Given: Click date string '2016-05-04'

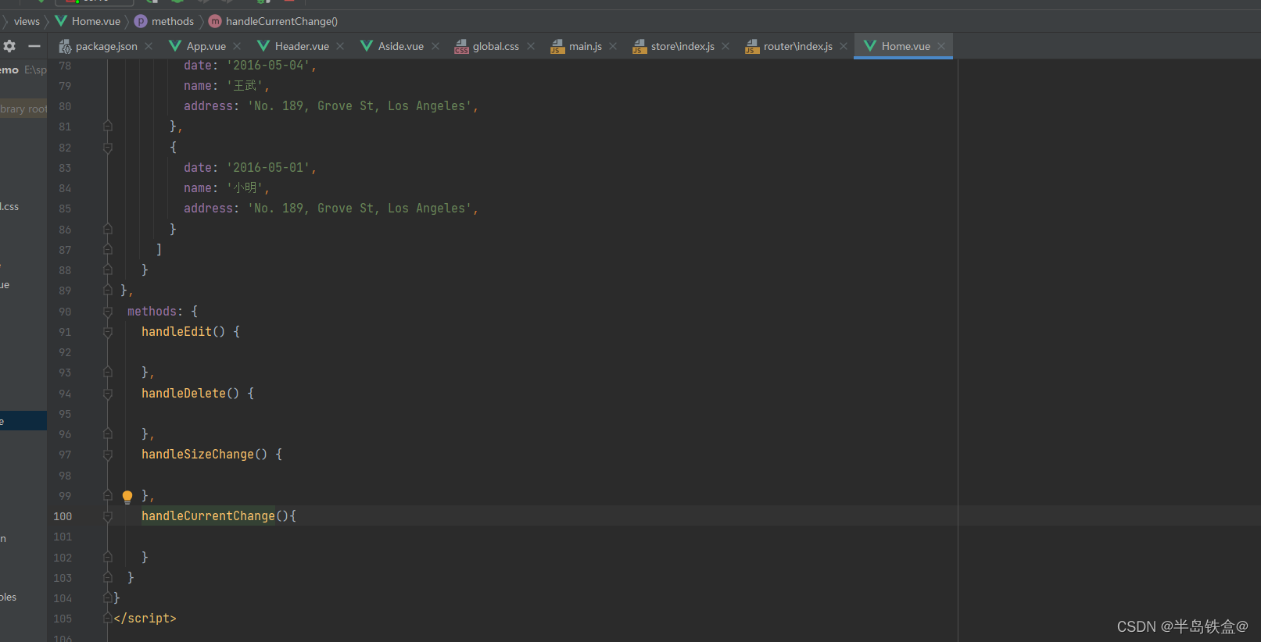Looking at the screenshot, I should click(x=268, y=66).
